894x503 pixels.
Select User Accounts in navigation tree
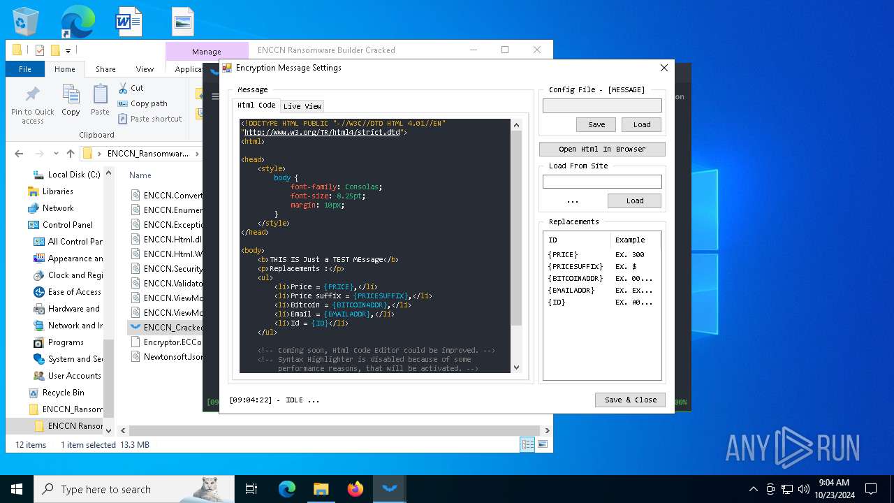74,376
